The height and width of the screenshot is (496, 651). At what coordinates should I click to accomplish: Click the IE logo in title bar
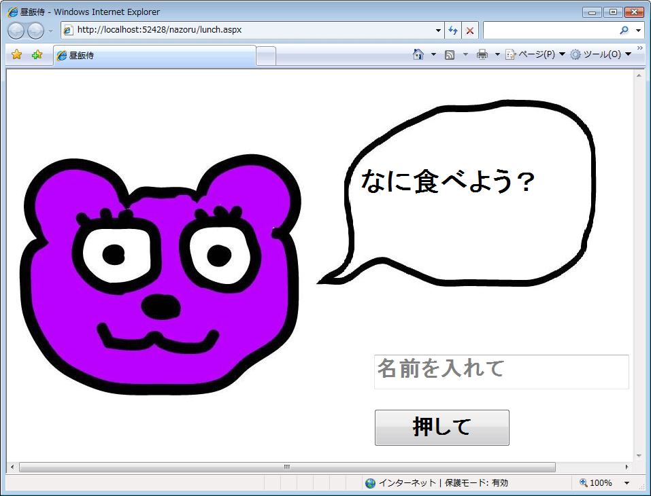pos(13,12)
